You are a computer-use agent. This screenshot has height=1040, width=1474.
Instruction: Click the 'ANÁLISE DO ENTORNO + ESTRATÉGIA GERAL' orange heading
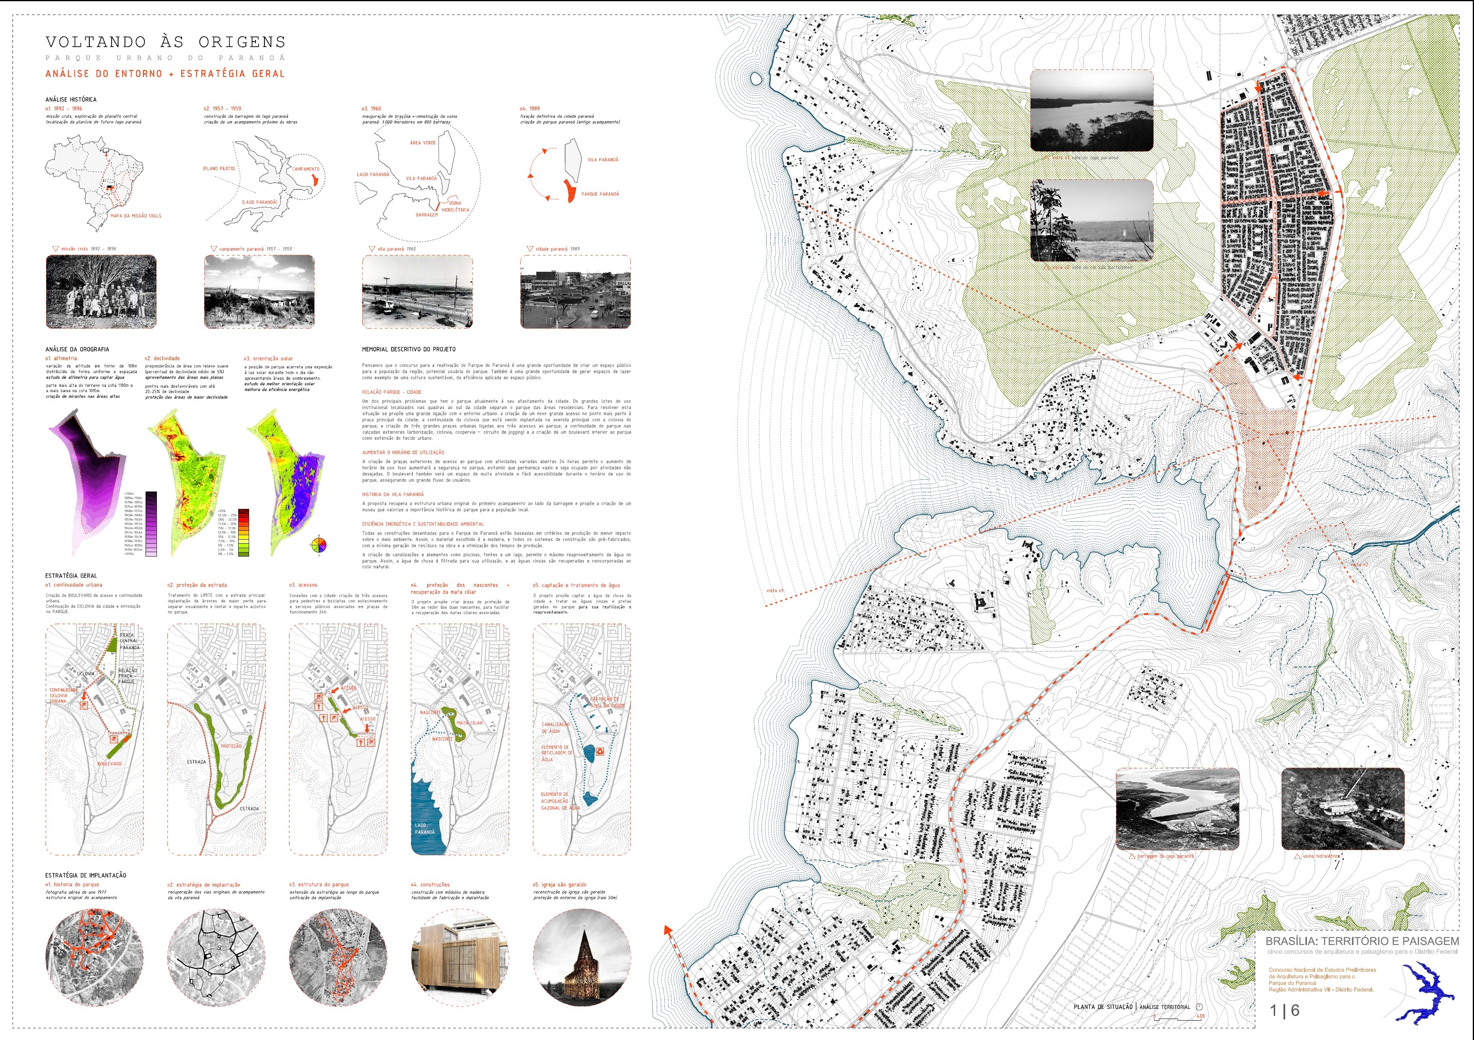tap(165, 74)
